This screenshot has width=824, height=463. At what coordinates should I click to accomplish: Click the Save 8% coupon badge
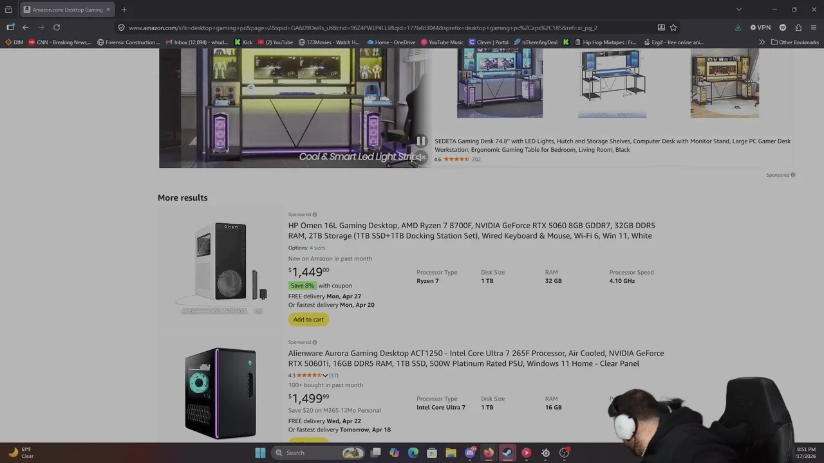(302, 286)
